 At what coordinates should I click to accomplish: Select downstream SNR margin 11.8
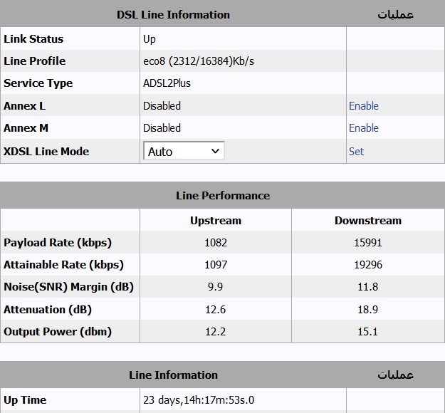point(368,287)
